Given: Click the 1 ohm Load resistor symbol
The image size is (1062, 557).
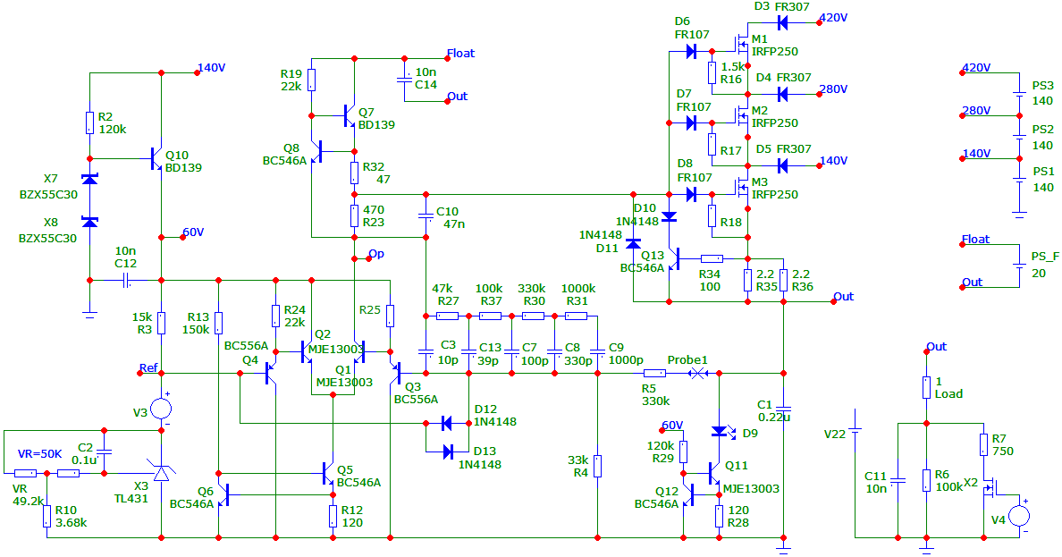Looking at the screenshot, I should tap(926, 388).
